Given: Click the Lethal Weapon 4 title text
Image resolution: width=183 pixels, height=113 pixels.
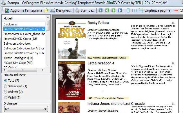Looking at the screenshot, I should pos(101,63).
